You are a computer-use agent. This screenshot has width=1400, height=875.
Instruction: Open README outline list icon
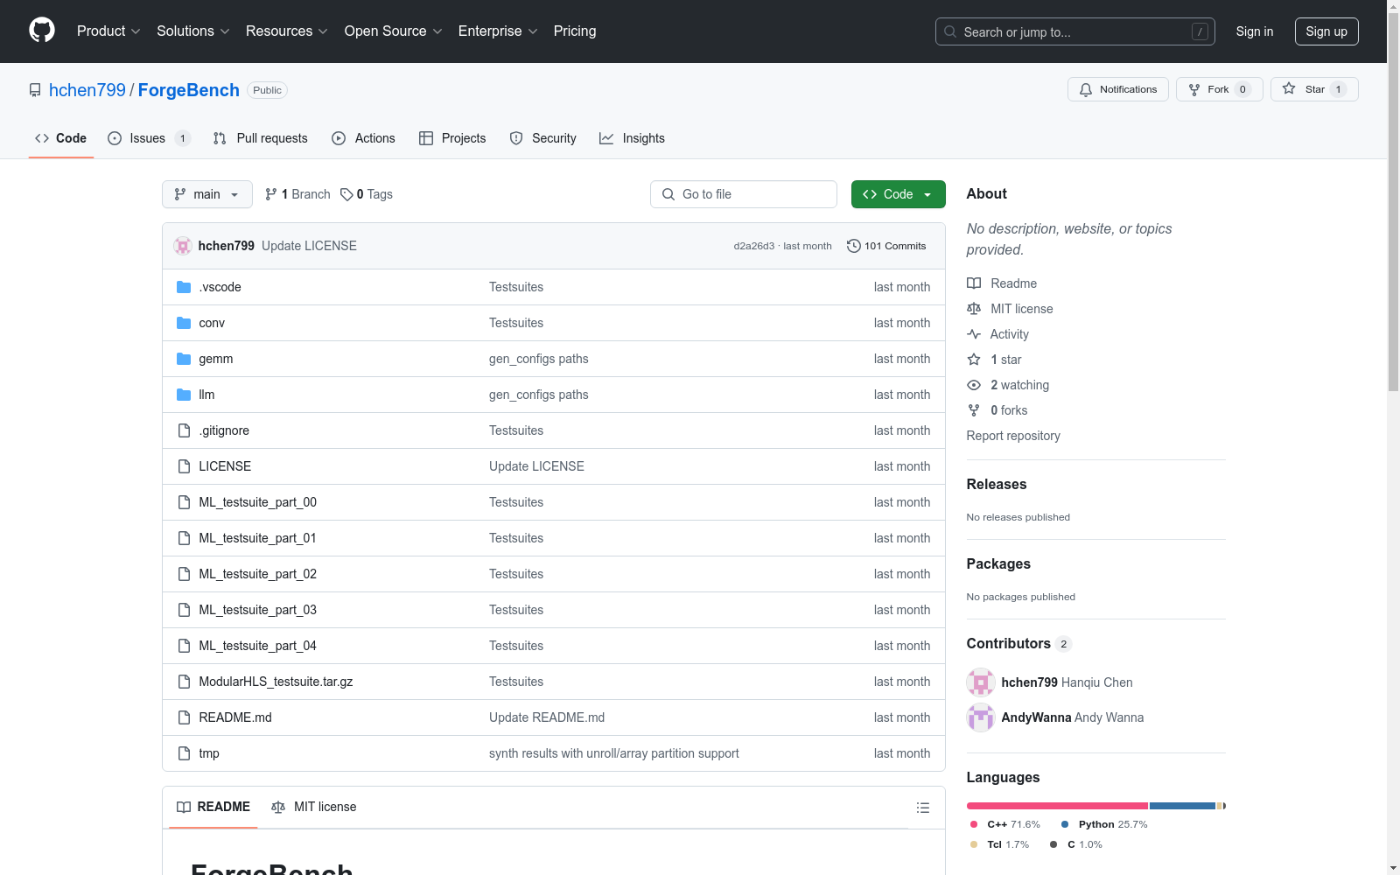923,808
